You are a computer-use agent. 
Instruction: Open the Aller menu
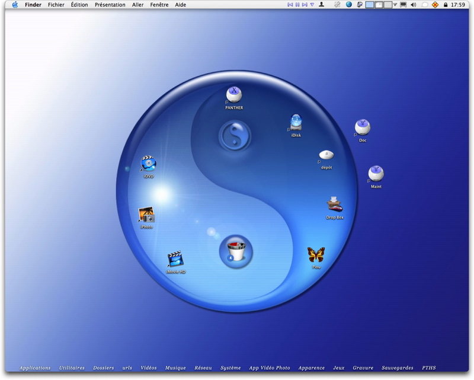(x=137, y=5)
